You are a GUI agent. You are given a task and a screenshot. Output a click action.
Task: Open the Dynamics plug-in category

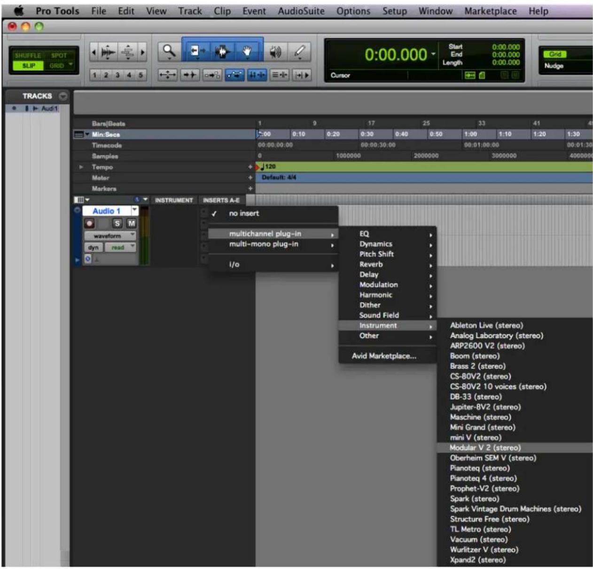pos(388,244)
